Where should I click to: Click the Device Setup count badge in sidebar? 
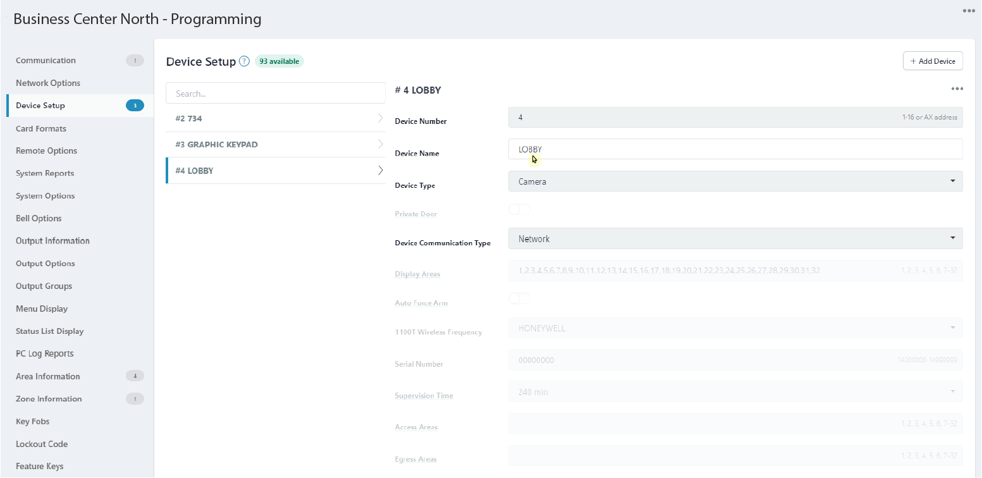[135, 106]
